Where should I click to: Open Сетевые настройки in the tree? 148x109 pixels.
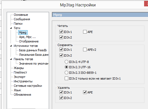(28, 86)
